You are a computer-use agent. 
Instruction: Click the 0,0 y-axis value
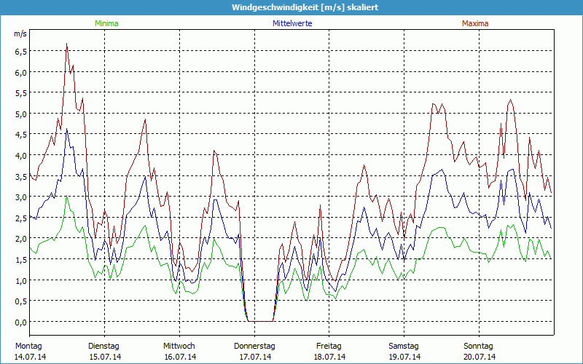pos(21,322)
